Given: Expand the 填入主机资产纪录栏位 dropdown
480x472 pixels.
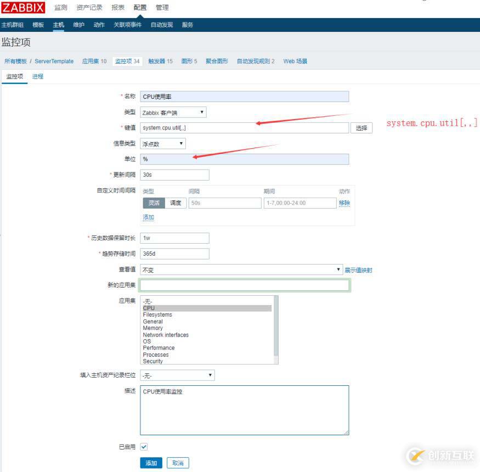Looking at the screenshot, I should 177,375.
